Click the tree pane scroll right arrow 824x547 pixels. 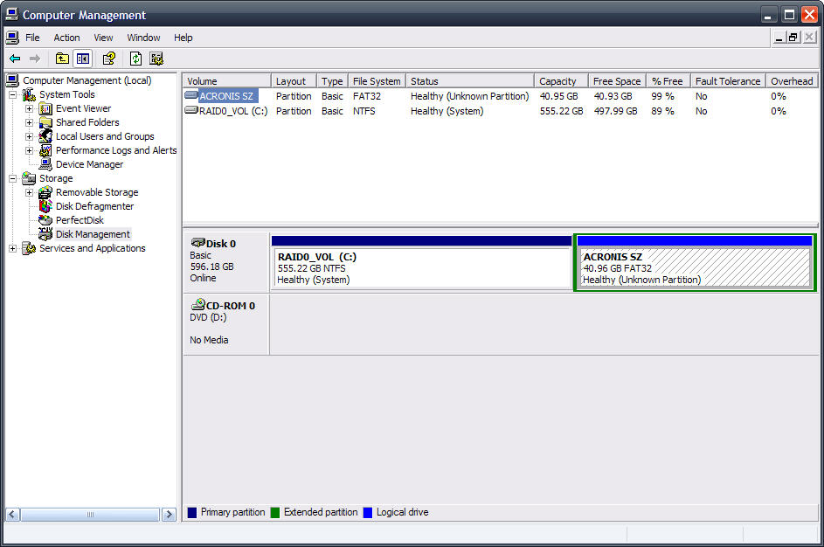click(169, 515)
